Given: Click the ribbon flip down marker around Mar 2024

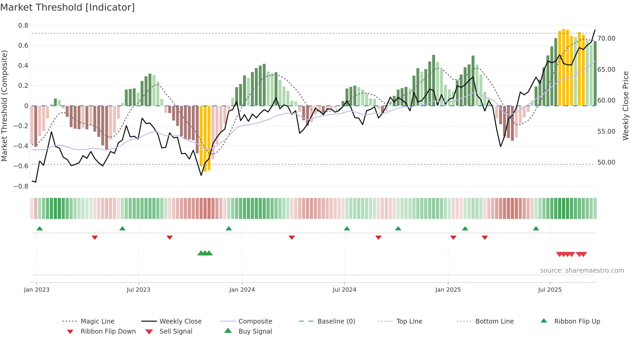Looking at the screenshot, I should (x=292, y=238).
